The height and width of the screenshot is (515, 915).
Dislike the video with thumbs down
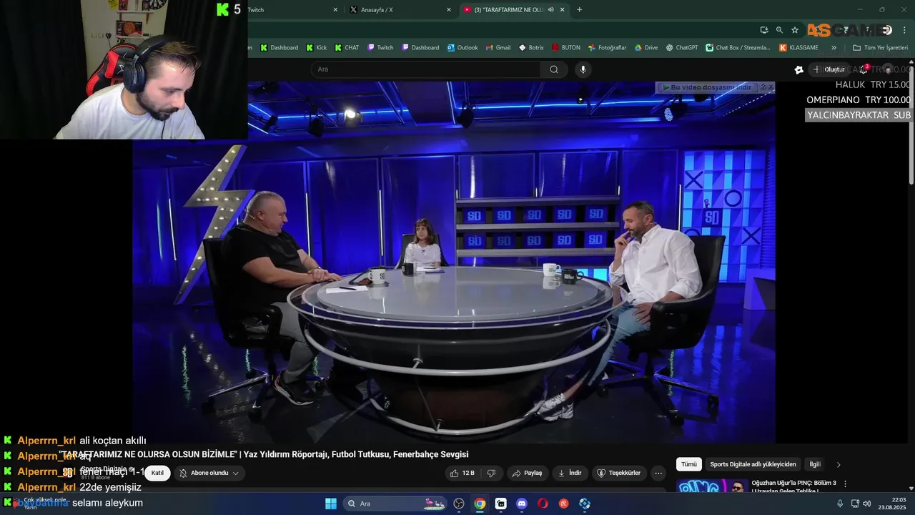pyautogui.click(x=491, y=473)
